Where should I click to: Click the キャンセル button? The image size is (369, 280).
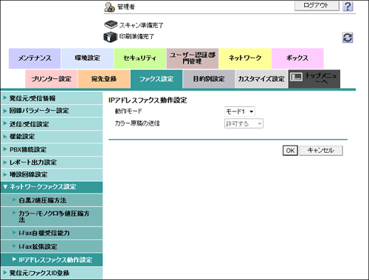tap(321, 151)
